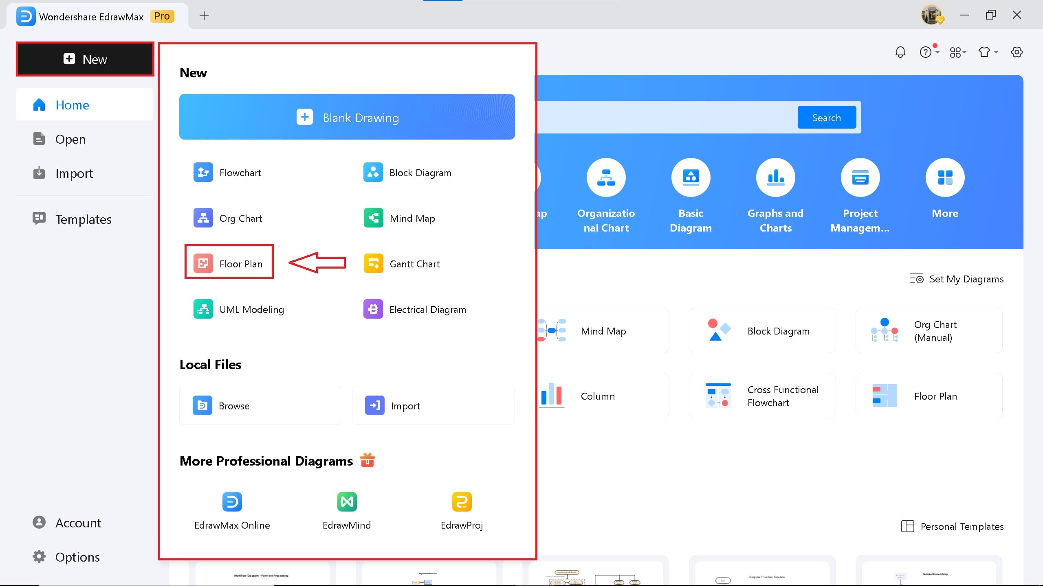Open the settings gear icon
Viewport: 1043px width, 586px height.
1017,52
